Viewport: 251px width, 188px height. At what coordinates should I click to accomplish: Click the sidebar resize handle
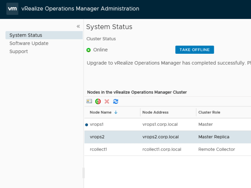tap(84, 173)
